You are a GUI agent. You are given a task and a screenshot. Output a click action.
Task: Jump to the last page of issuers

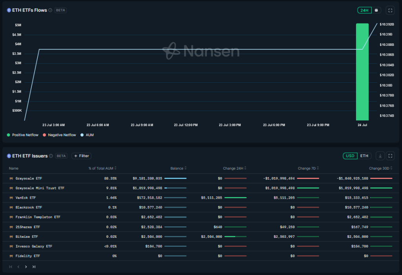34,267
